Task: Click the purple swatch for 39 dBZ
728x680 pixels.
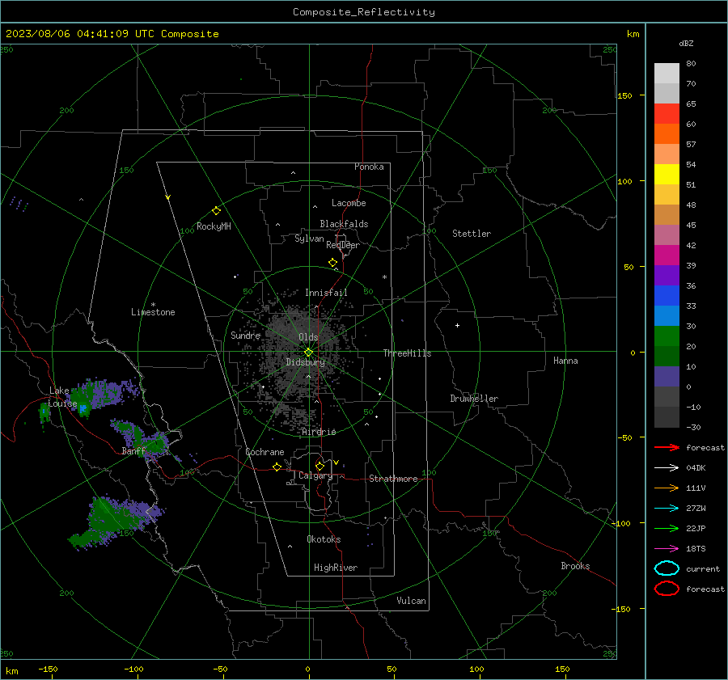Action: (667, 275)
